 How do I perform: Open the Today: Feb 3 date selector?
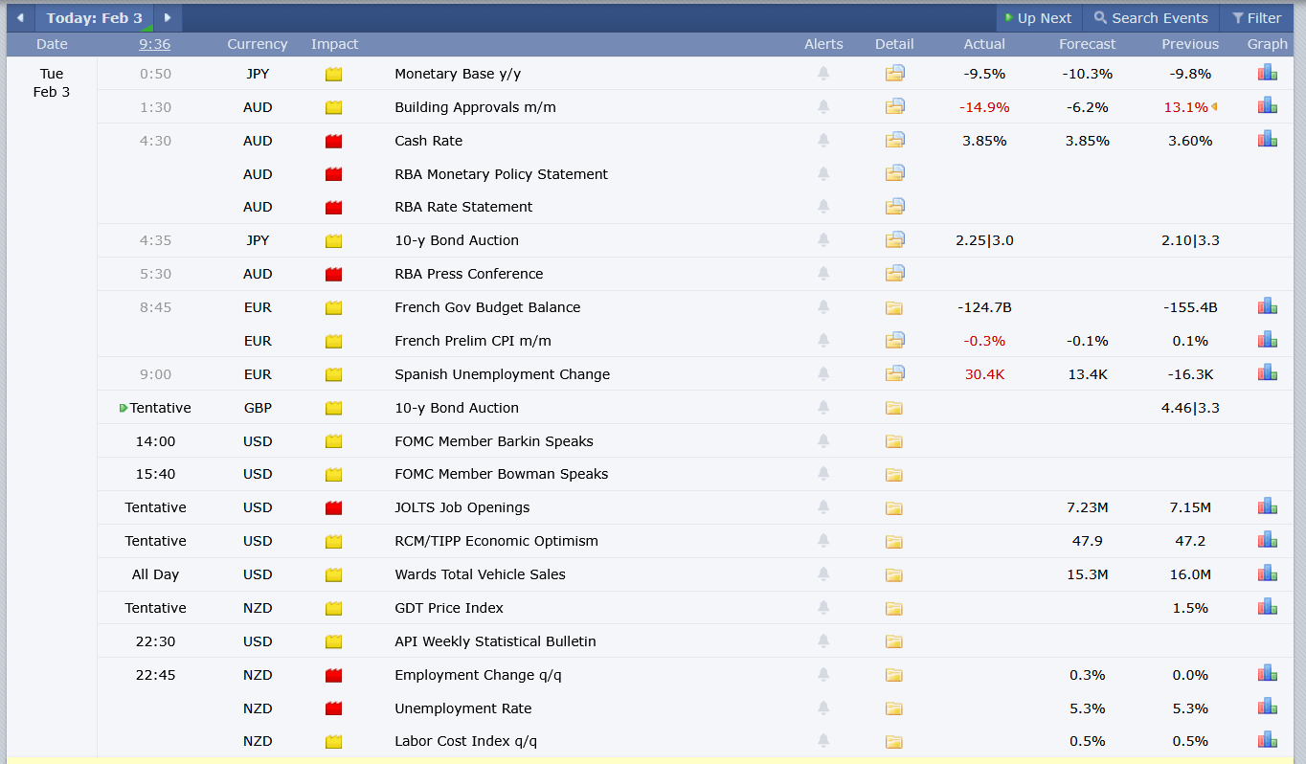tap(94, 18)
